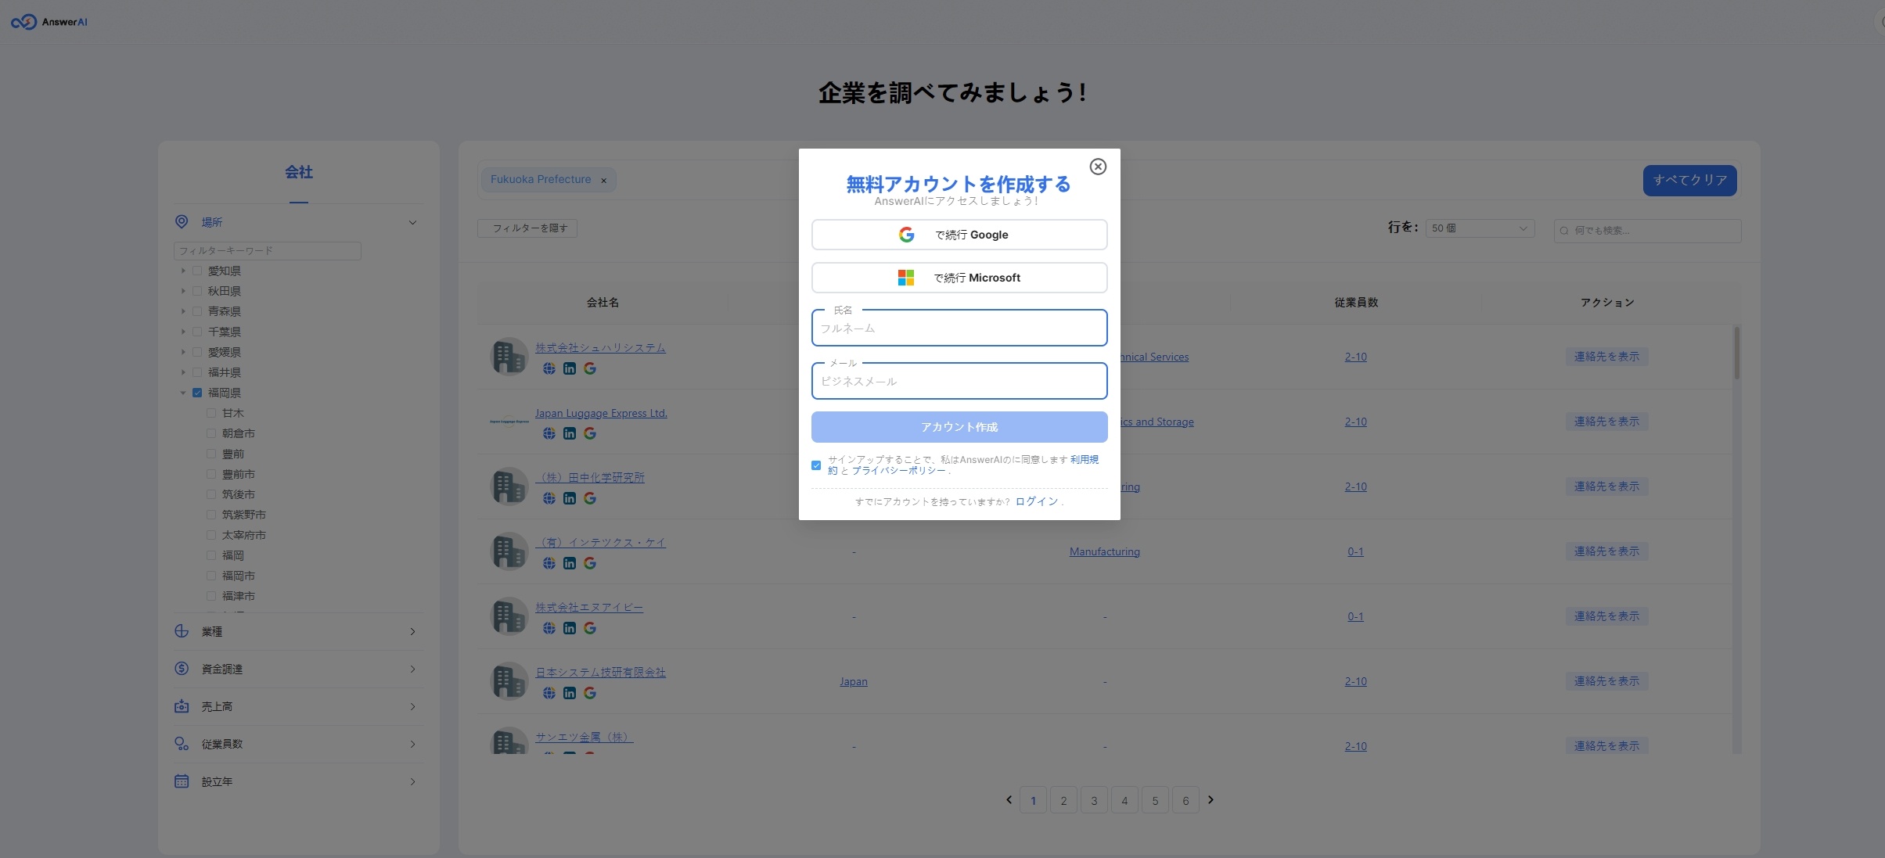This screenshot has width=1885, height=858.
Task: Check the 愛媛県 checkbox
Action: click(x=197, y=352)
